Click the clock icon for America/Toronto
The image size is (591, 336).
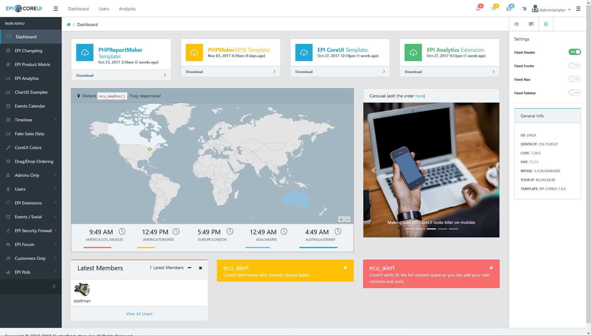(176, 232)
